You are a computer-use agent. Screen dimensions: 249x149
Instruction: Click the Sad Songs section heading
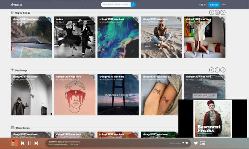pos(21,70)
